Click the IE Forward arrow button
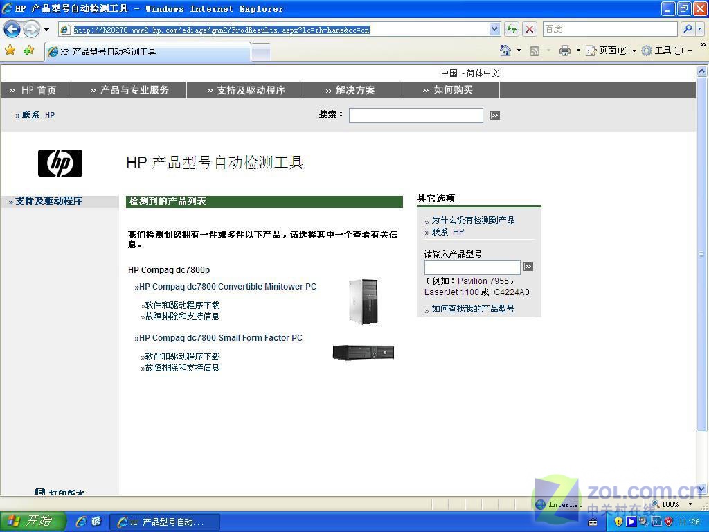The height and width of the screenshot is (532, 709). pyautogui.click(x=31, y=29)
